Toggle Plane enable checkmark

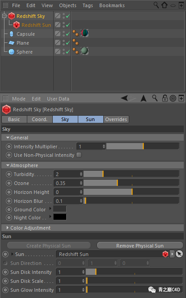(68, 43)
